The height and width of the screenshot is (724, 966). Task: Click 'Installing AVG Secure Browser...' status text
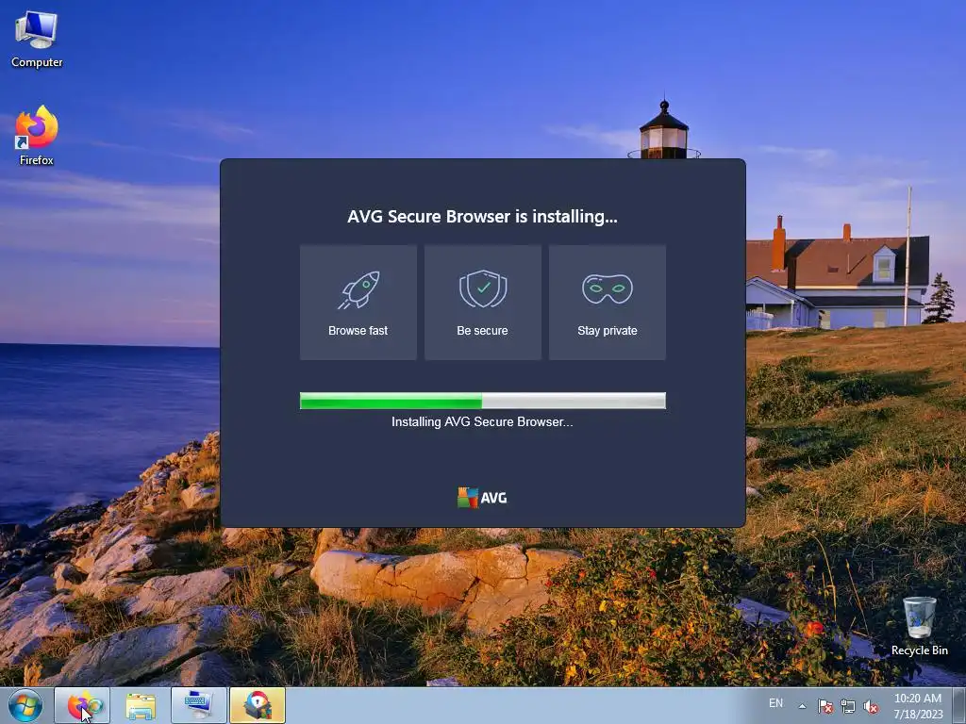click(482, 421)
